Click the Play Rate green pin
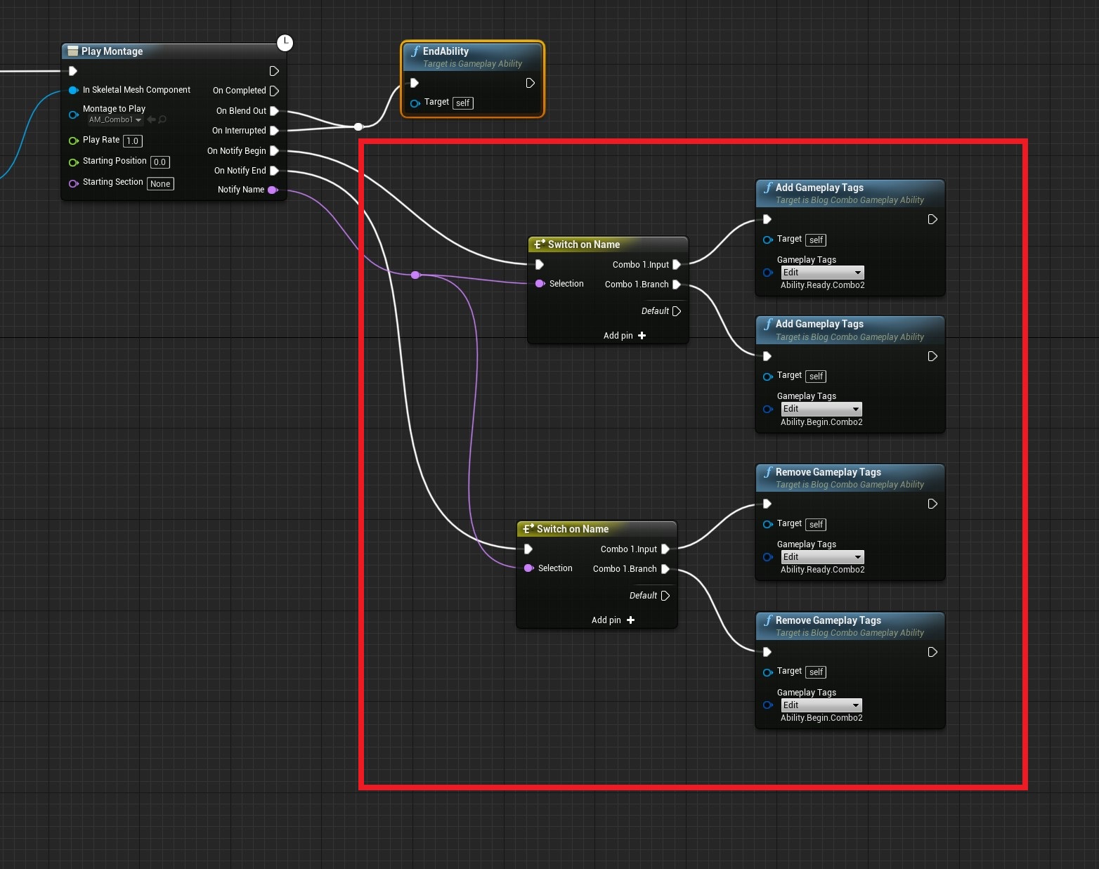Screen dimensions: 1099x869 [x=73, y=141]
